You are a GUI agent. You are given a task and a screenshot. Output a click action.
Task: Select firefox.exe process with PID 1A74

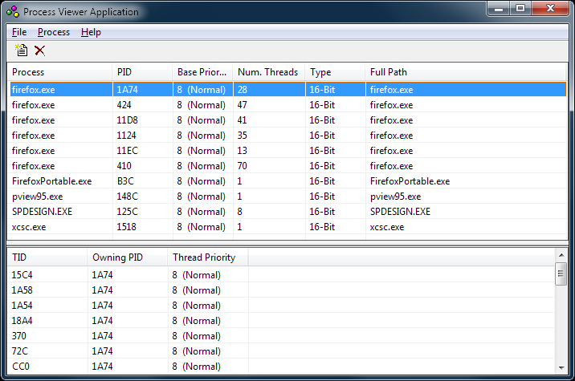point(287,89)
